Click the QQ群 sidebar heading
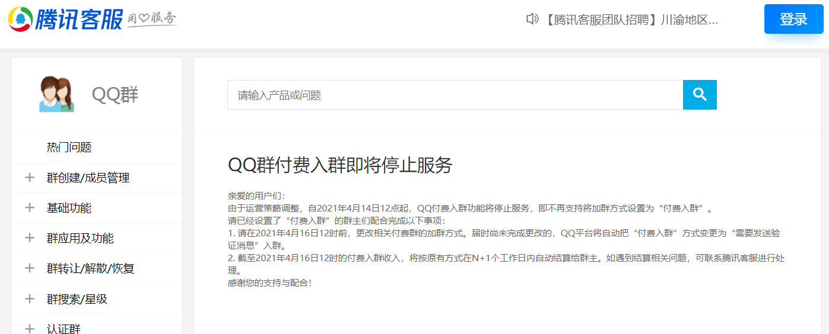The width and height of the screenshot is (829, 334). 115,95
